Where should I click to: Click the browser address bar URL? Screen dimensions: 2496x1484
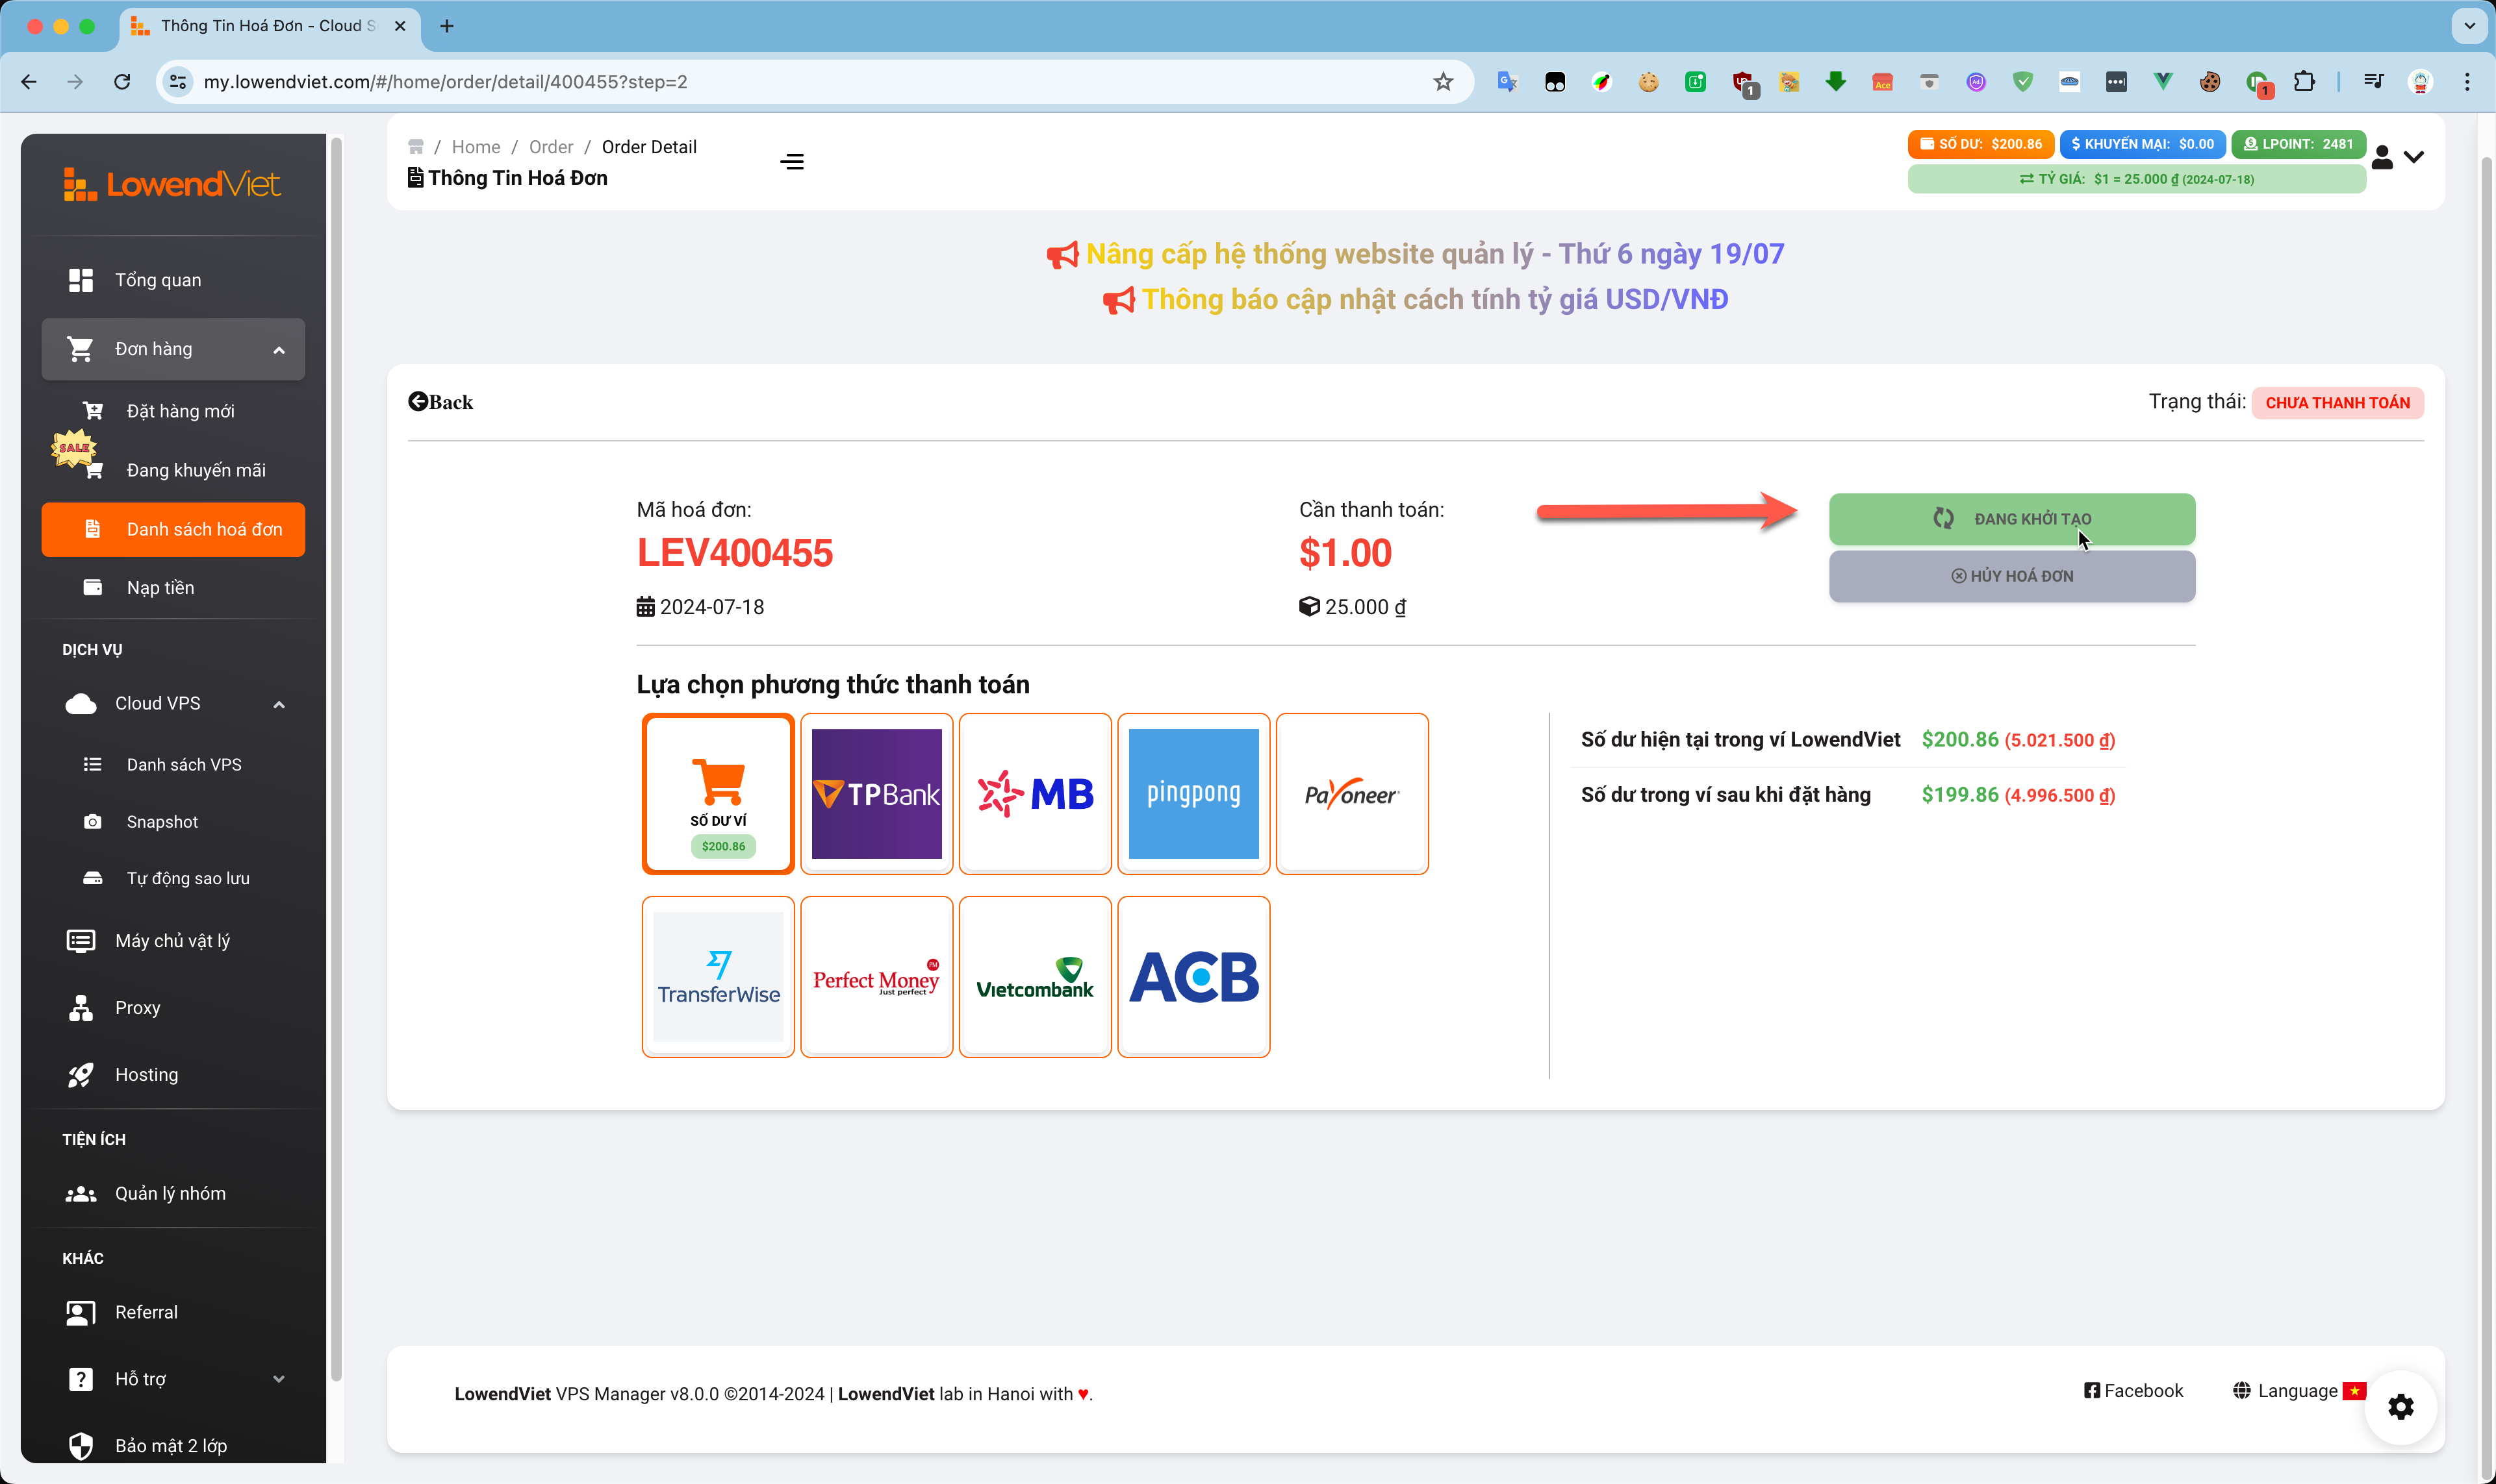pyautogui.click(x=446, y=82)
